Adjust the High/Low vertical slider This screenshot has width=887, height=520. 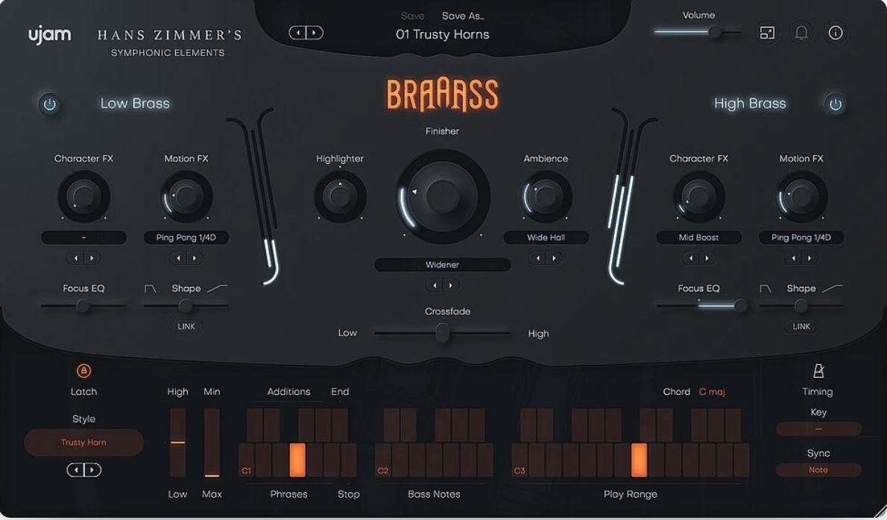[x=177, y=443]
